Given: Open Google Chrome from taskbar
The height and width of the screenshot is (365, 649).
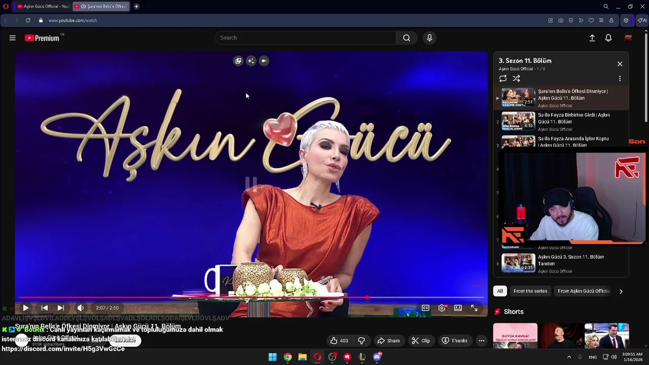Looking at the screenshot, I should click(287, 357).
